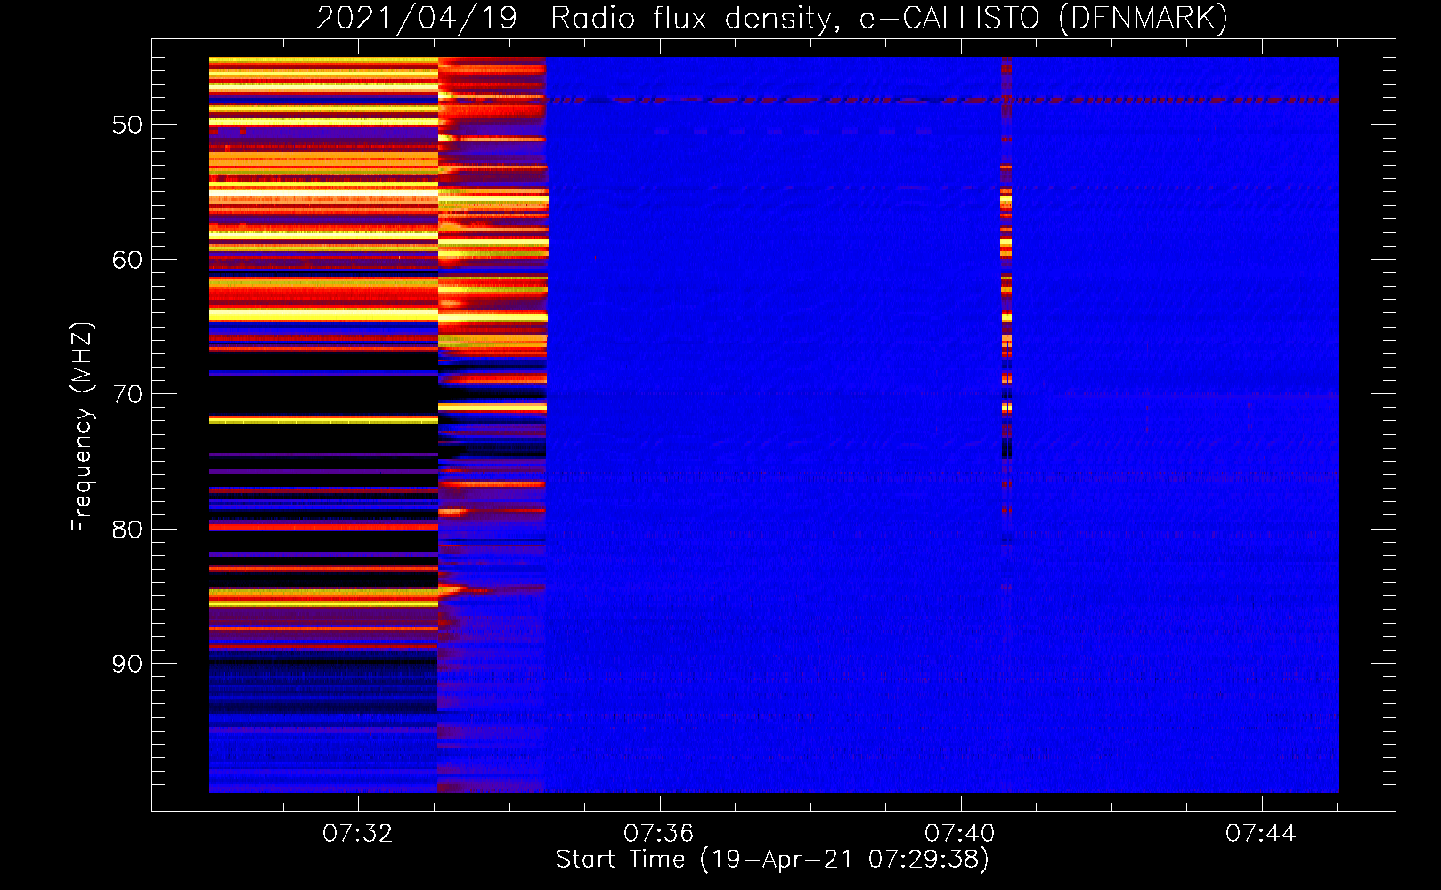
Task: Click the 07:32 time tick label
Action: pos(358,834)
